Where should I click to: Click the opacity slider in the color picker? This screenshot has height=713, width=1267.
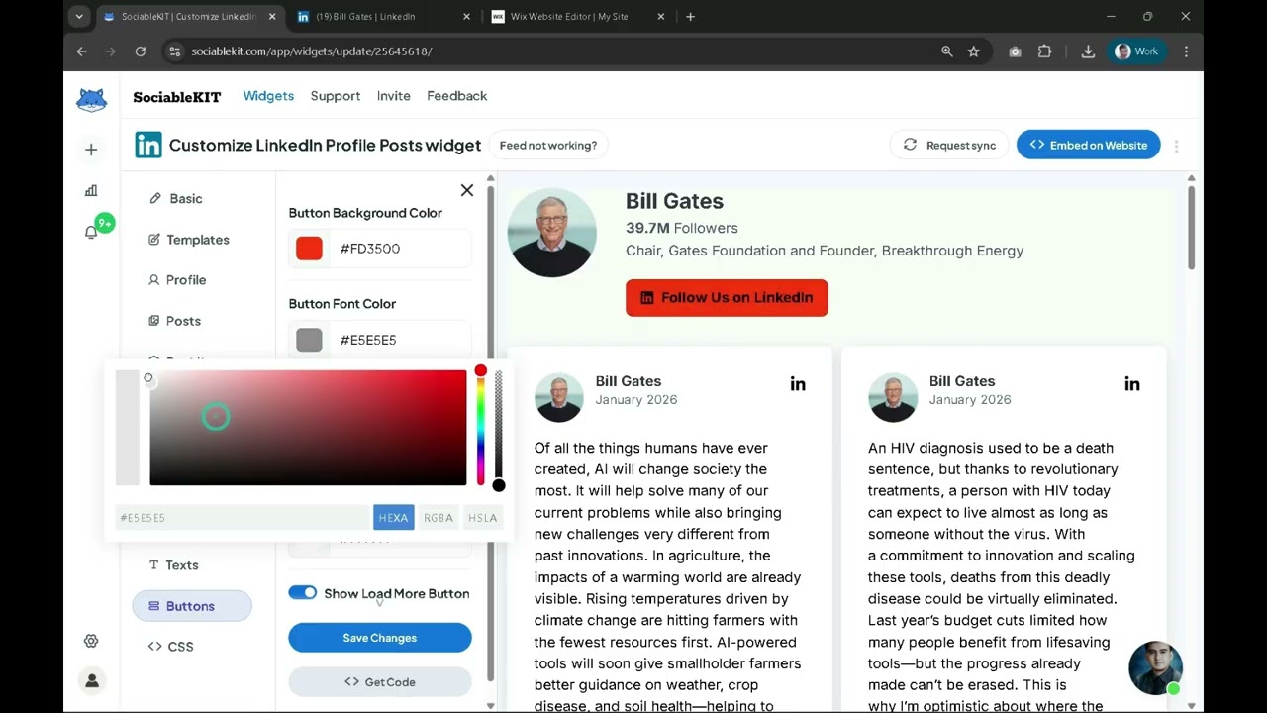(x=499, y=428)
